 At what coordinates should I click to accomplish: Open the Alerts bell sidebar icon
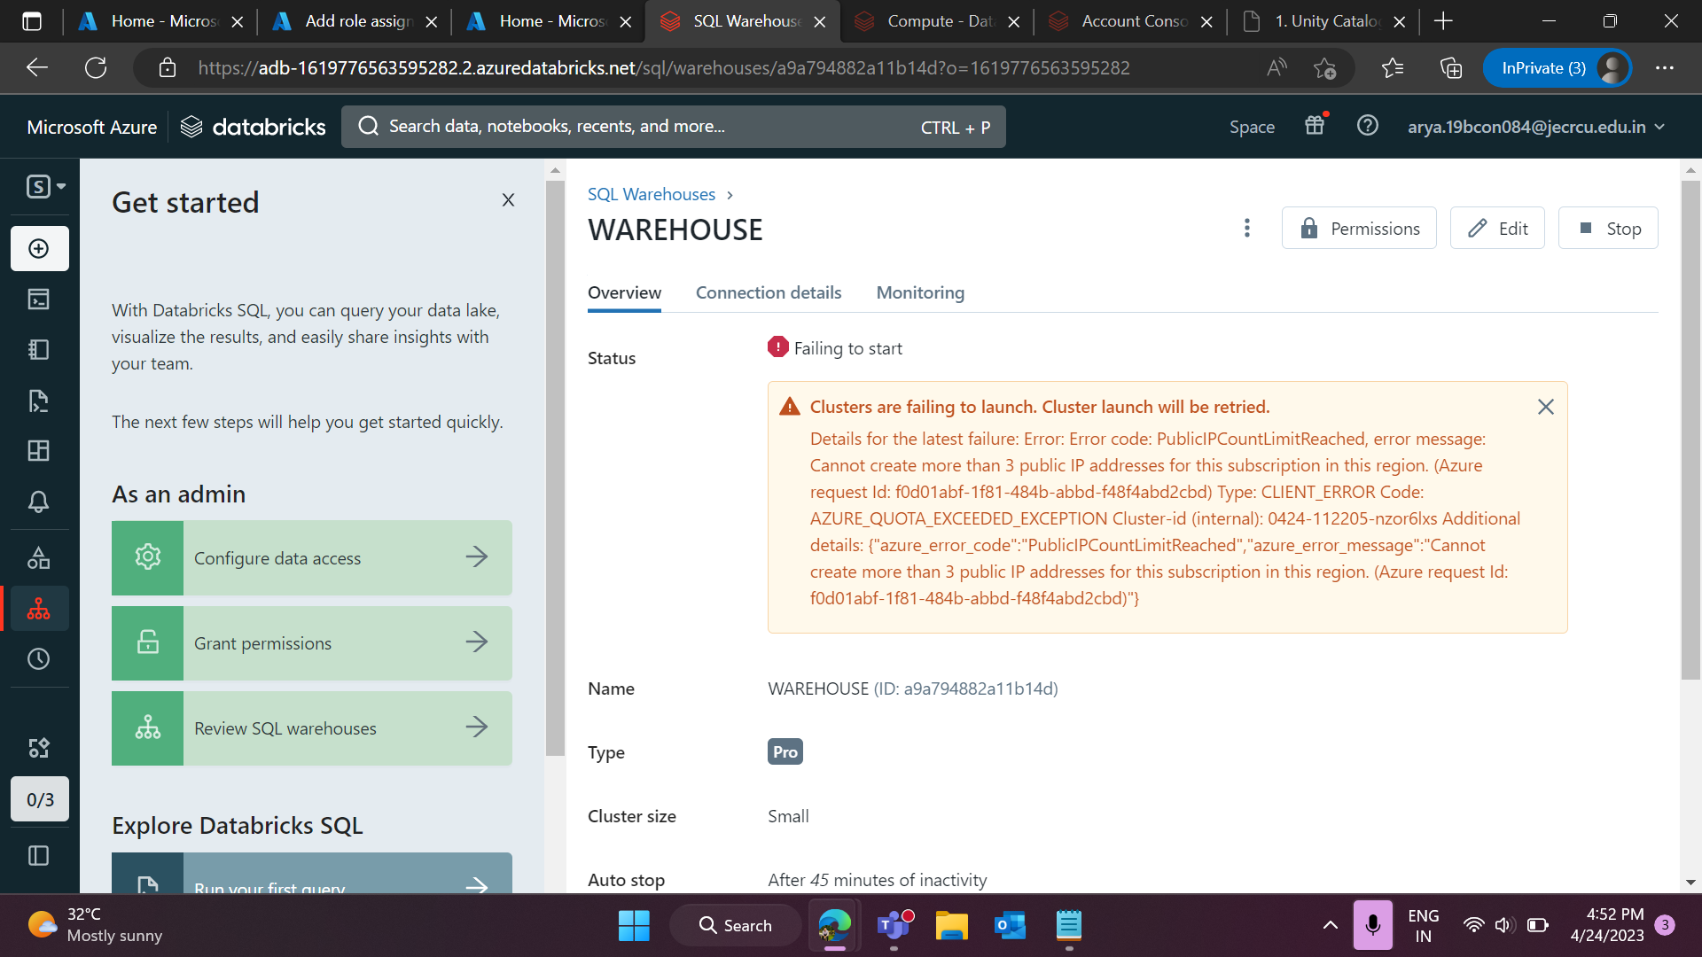click(39, 502)
